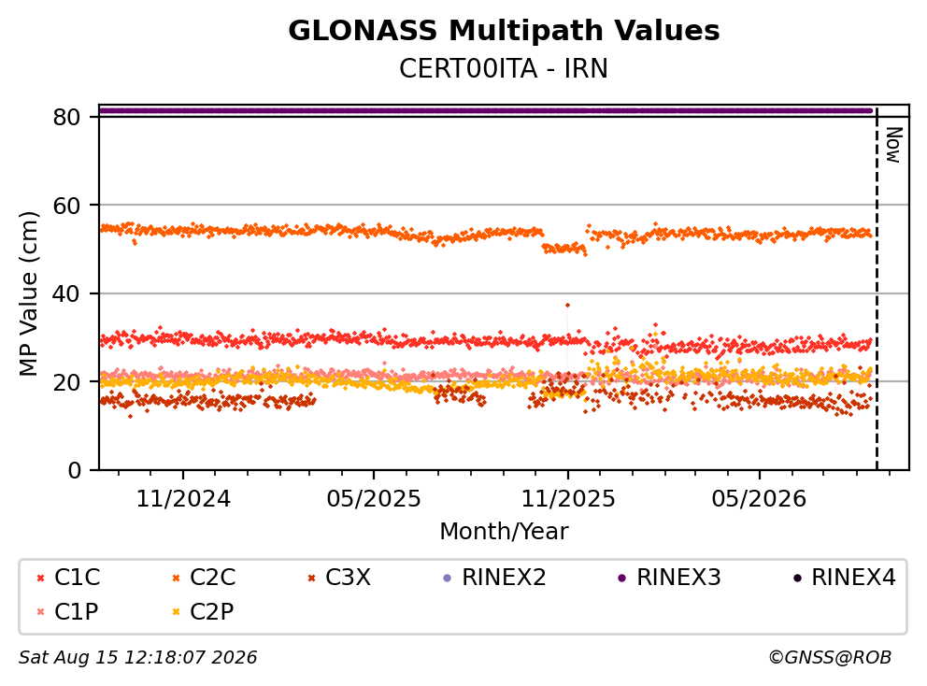
Task: Click the C1P legend marker
Action: [x=41, y=612]
